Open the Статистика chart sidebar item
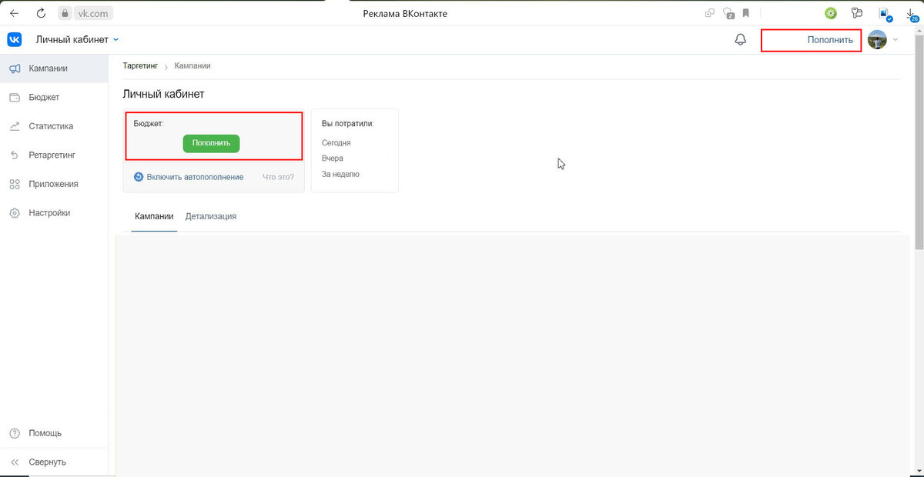The image size is (924, 477). tap(54, 126)
